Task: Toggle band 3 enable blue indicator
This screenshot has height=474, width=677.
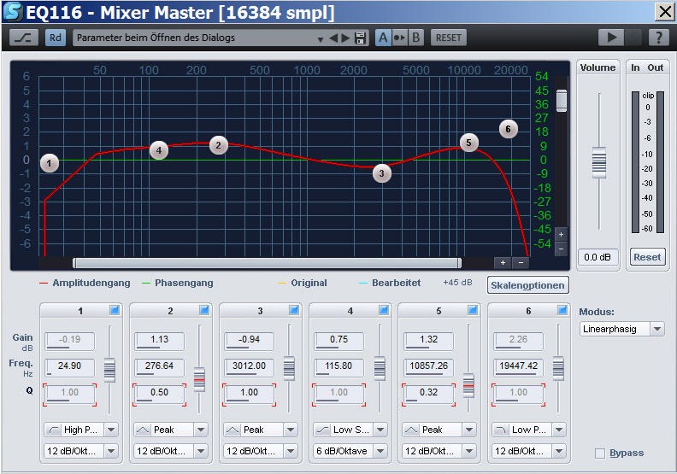Action: coord(293,310)
